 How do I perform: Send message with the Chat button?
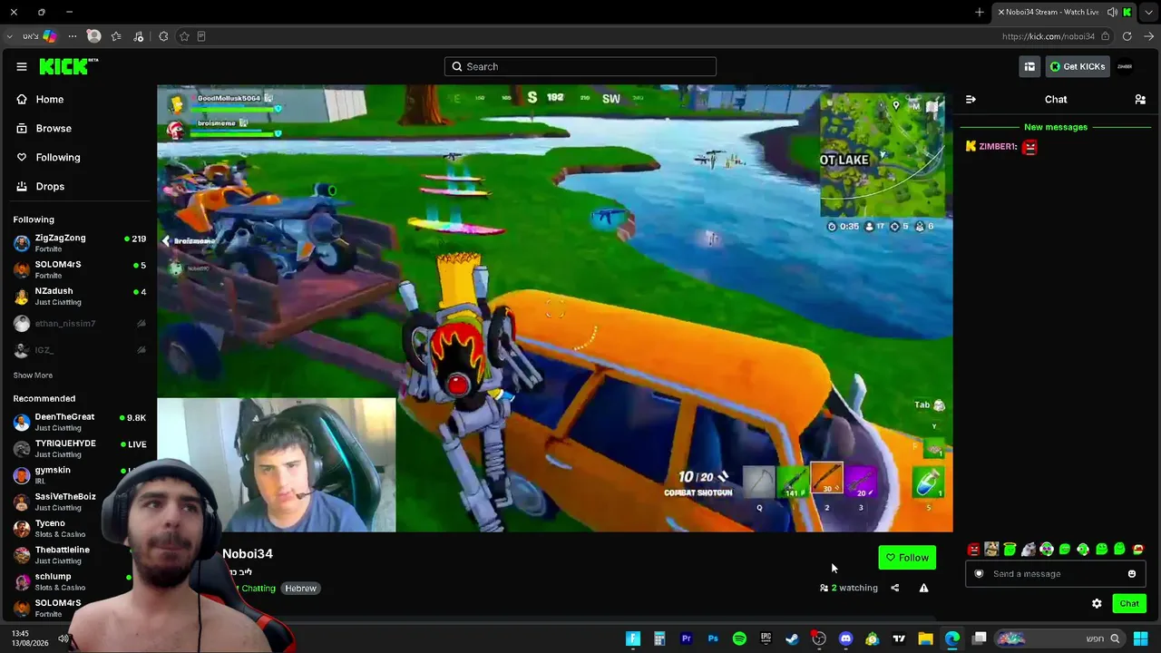pyautogui.click(x=1129, y=603)
